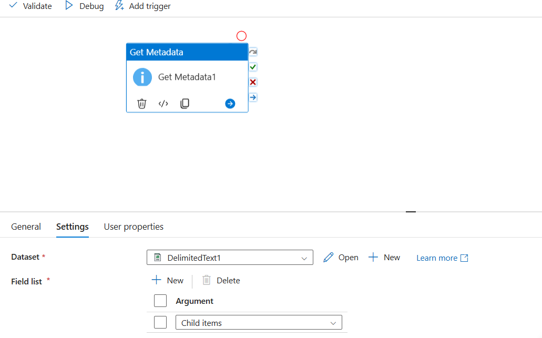542x338 pixels.
Task: Delete Get Metadata1 using the trash icon
Action: [x=141, y=103]
